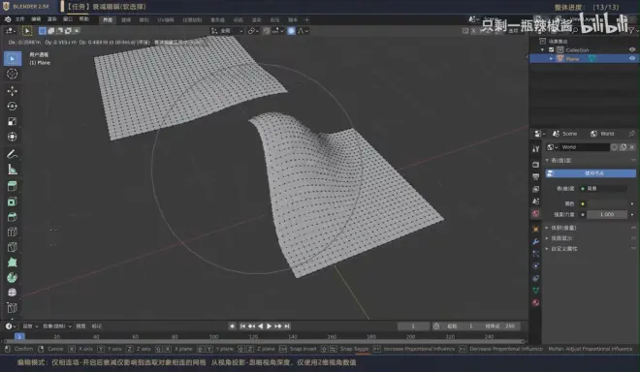Image resolution: width=640 pixels, height=372 pixels.
Task: Select the Smooth tool
Action: point(13,293)
